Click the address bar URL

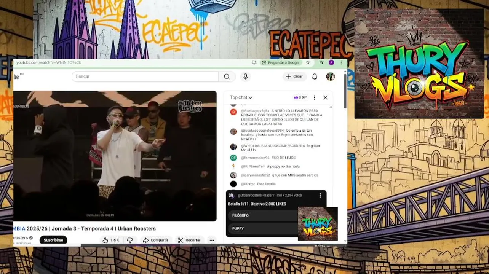pyautogui.click(x=48, y=62)
